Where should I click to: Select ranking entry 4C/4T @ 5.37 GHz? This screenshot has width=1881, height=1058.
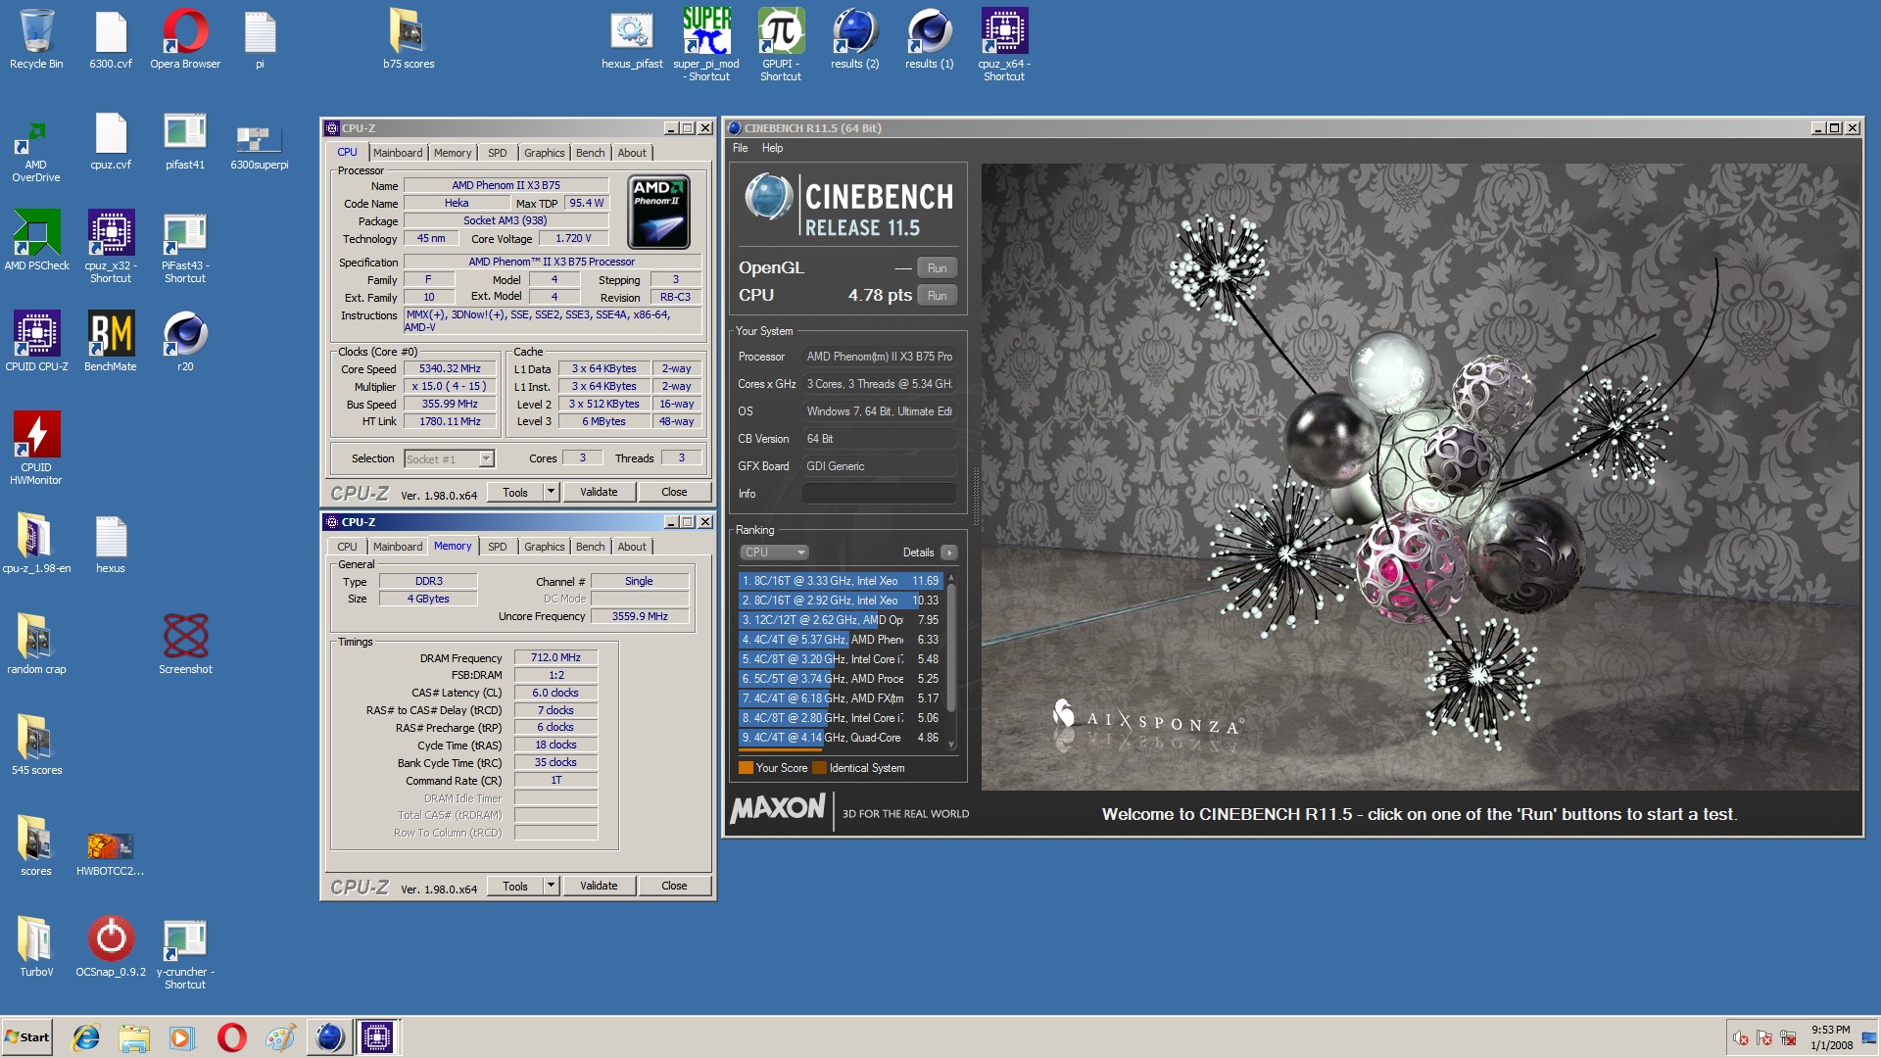tap(841, 640)
